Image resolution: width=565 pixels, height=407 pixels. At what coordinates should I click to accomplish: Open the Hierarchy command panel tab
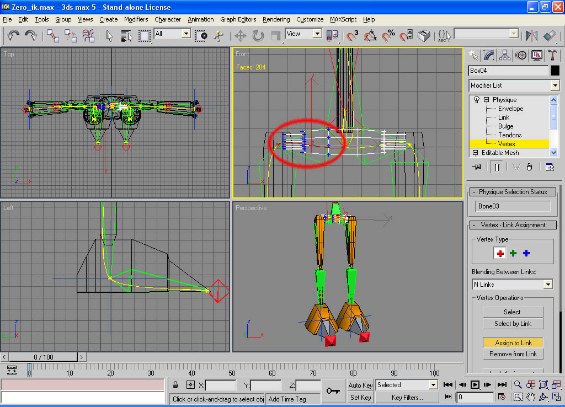coord(504,55)
